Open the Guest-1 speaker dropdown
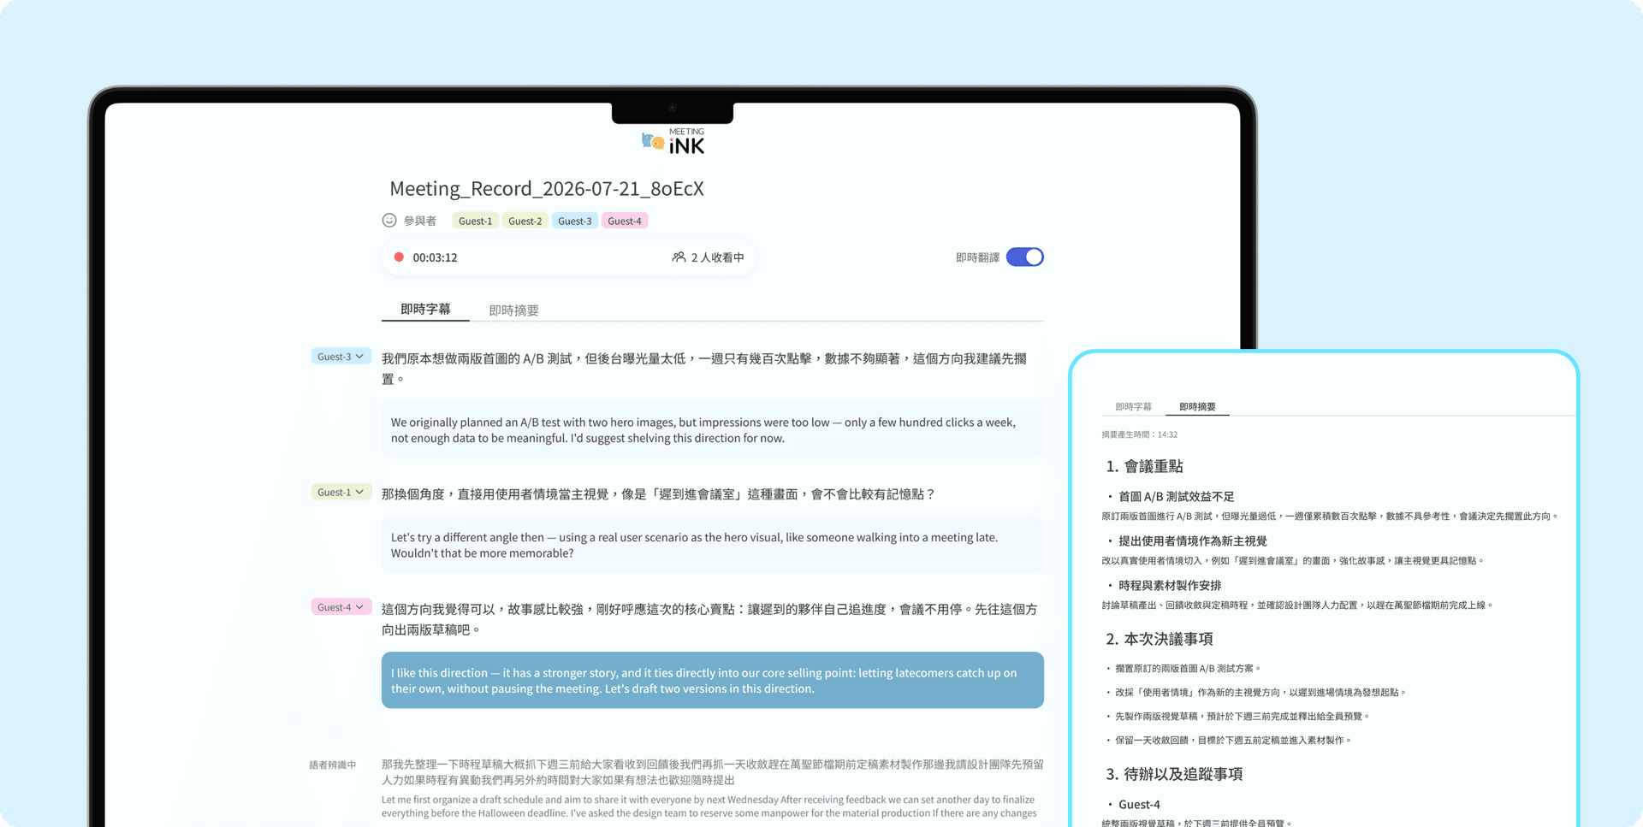1643x827 pixels. pos(341,492)
